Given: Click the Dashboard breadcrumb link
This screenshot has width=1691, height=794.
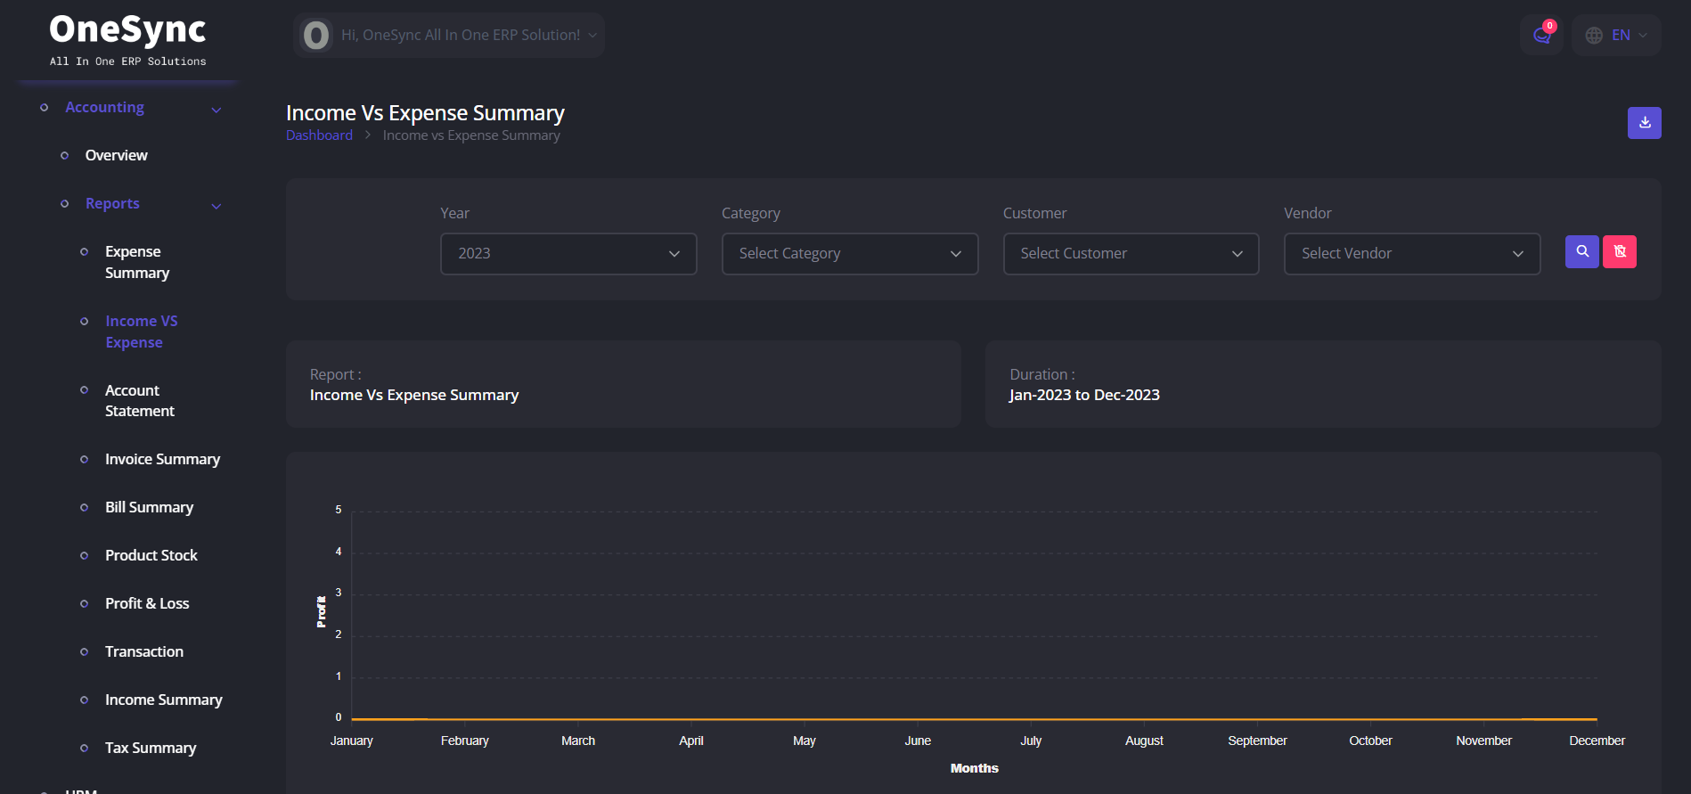Looking at the screenshot, I should tap(319, 135).
